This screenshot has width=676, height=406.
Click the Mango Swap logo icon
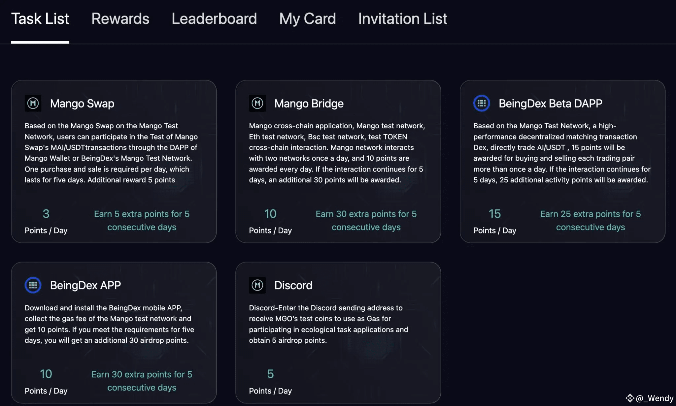pos(33,103)
